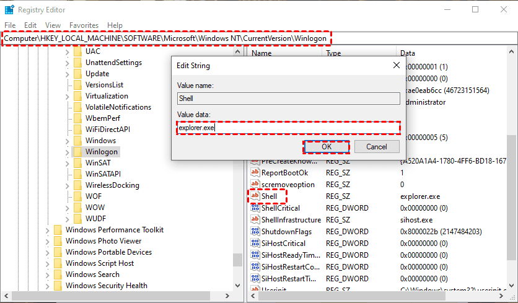
Task: Click the ReportBootOk string value icon
Action: [x=255, y=172]
